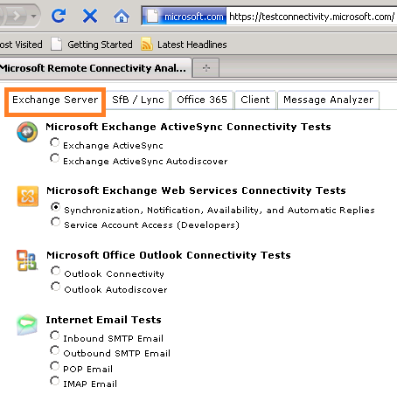
Task: Click Microsoft Exchange Web Services Connectivity heading
Action: point(196,190)
